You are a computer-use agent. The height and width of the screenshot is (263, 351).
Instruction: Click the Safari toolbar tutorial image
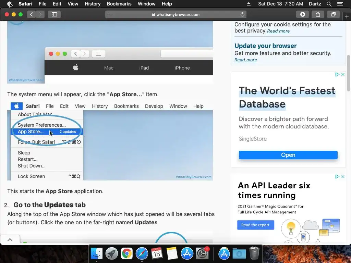tap(110, 52)
